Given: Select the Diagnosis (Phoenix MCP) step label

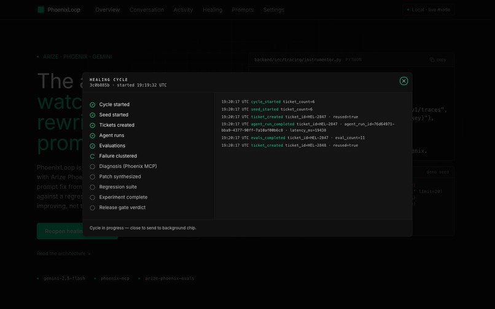Looking at the screenshot, I should coord(128,166).
